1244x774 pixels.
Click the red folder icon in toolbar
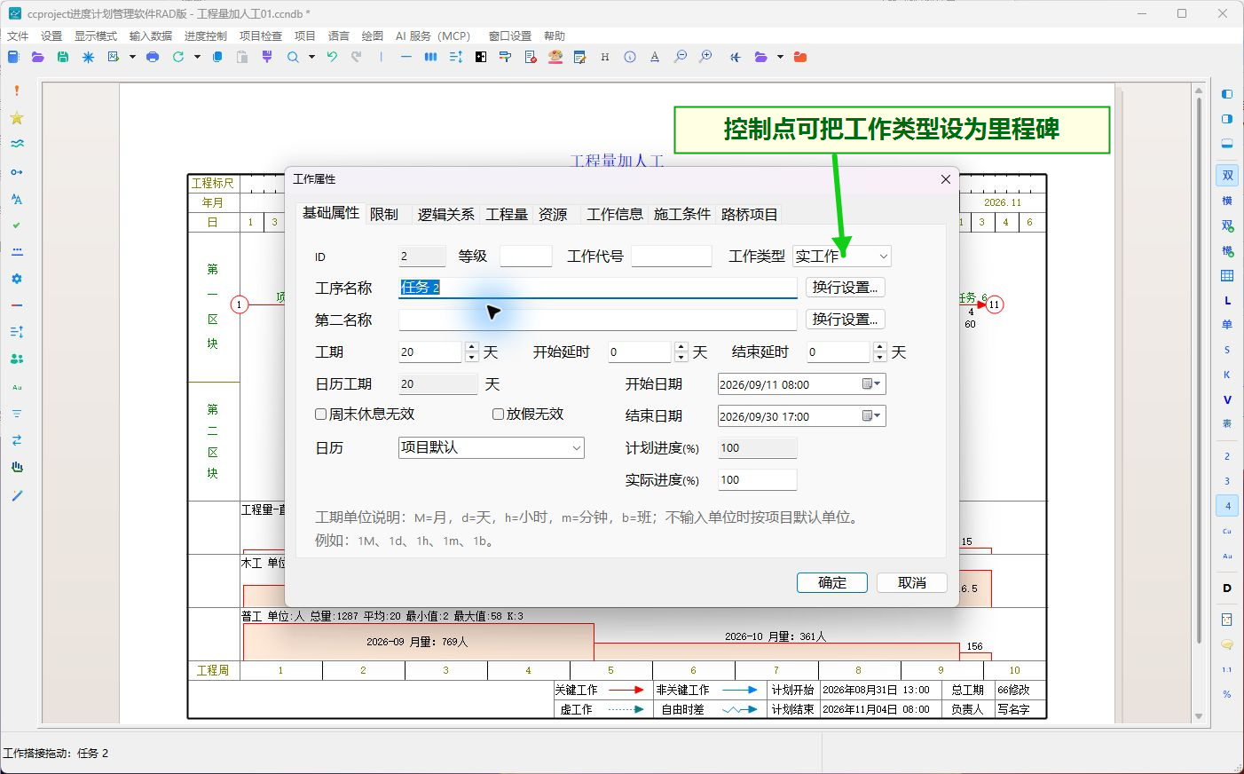800,57
